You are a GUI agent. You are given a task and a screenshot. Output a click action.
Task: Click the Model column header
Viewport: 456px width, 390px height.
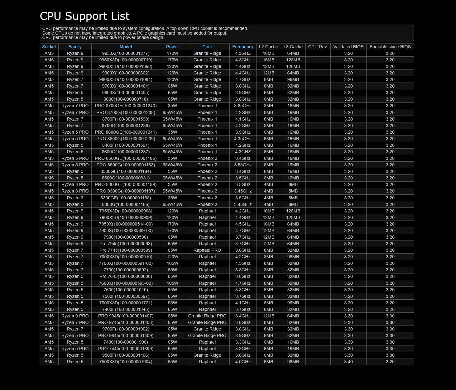[126, 47]
